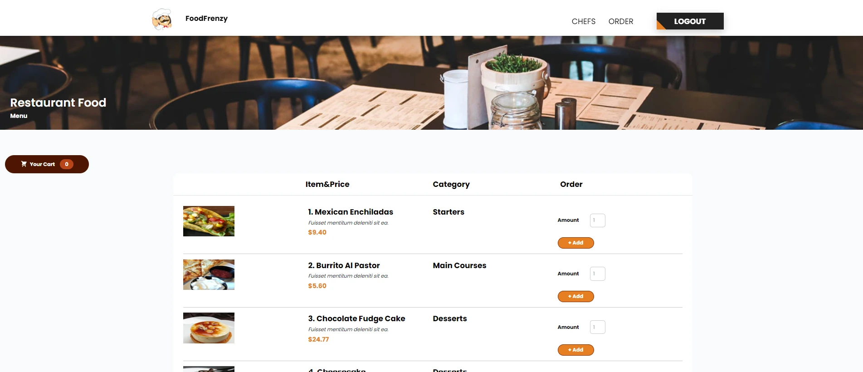This screenshot has width=863, height=372.
Task: Click the FoodFrenzy chef logo icon
Action: click(x=162, y=19)
